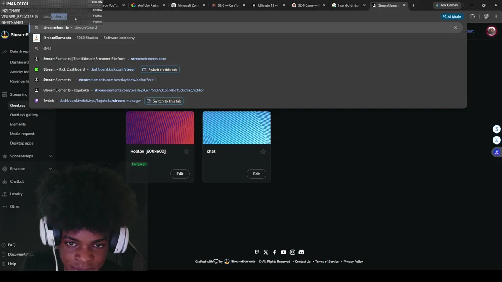Open the Instagram icon in the footer

tap(292, 252)
